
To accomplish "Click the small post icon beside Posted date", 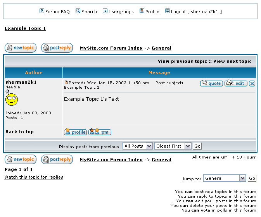I will 66,83.
